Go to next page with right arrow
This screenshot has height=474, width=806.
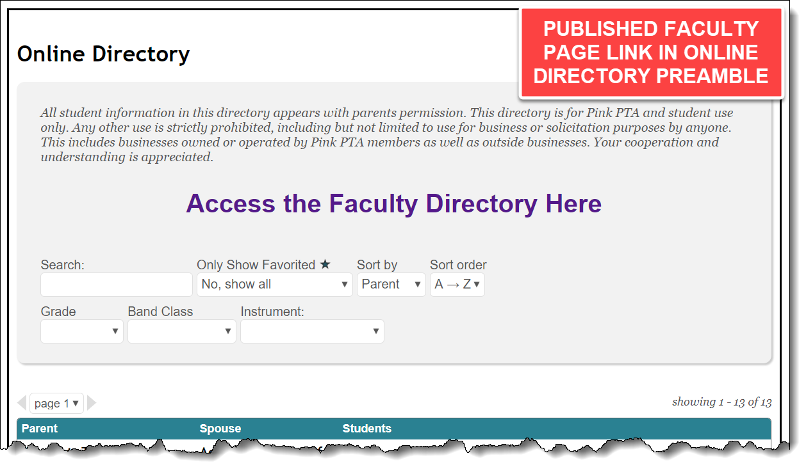pyautogui.click(x=92, y=403)
